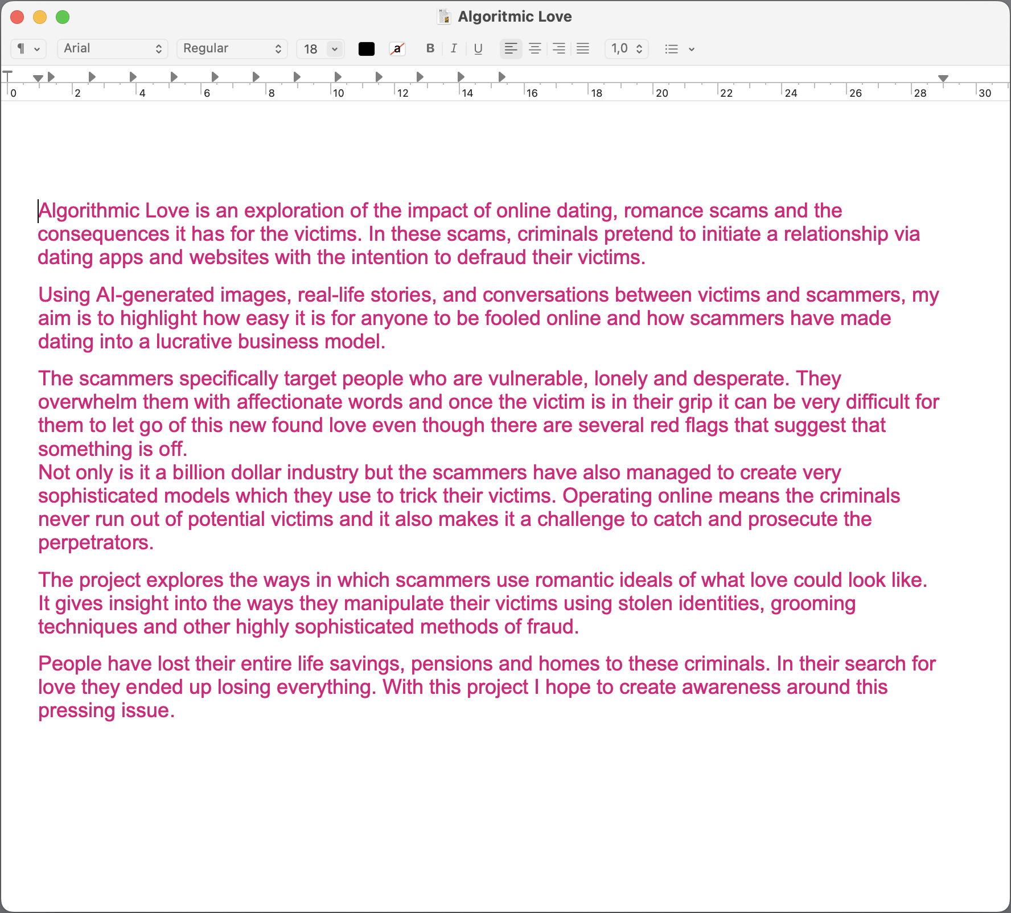
Task: Close the Algoritmic Love window
Action: pyautogui.click(x=17, y=17)
